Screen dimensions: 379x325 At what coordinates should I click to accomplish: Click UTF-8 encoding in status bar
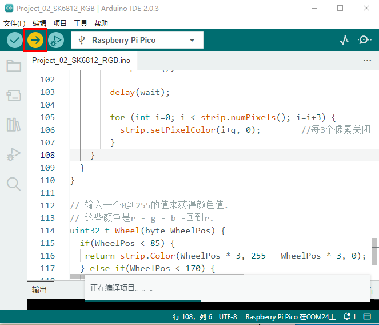(228, 316)
